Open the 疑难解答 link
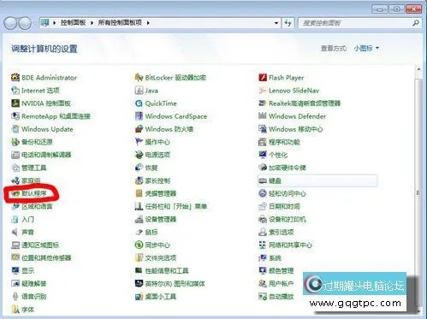Image resolution: width=427 pixels, height=319 pixels. tap(34, 283)
